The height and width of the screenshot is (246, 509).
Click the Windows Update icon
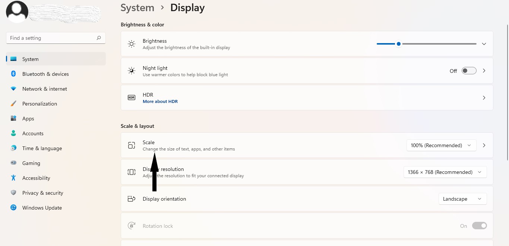pyautogui.click(x=13, y=208)
